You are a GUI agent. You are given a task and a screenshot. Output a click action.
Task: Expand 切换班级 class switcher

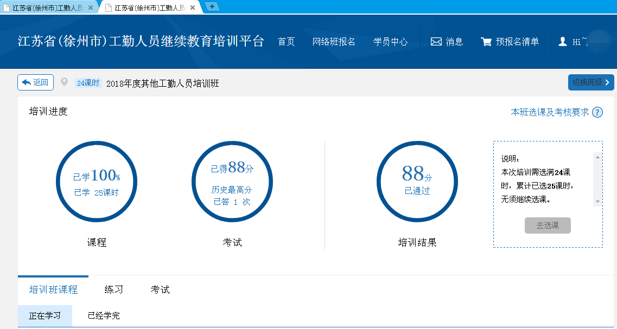590,82
